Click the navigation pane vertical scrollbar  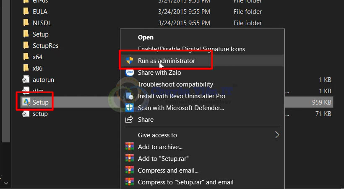6,71
